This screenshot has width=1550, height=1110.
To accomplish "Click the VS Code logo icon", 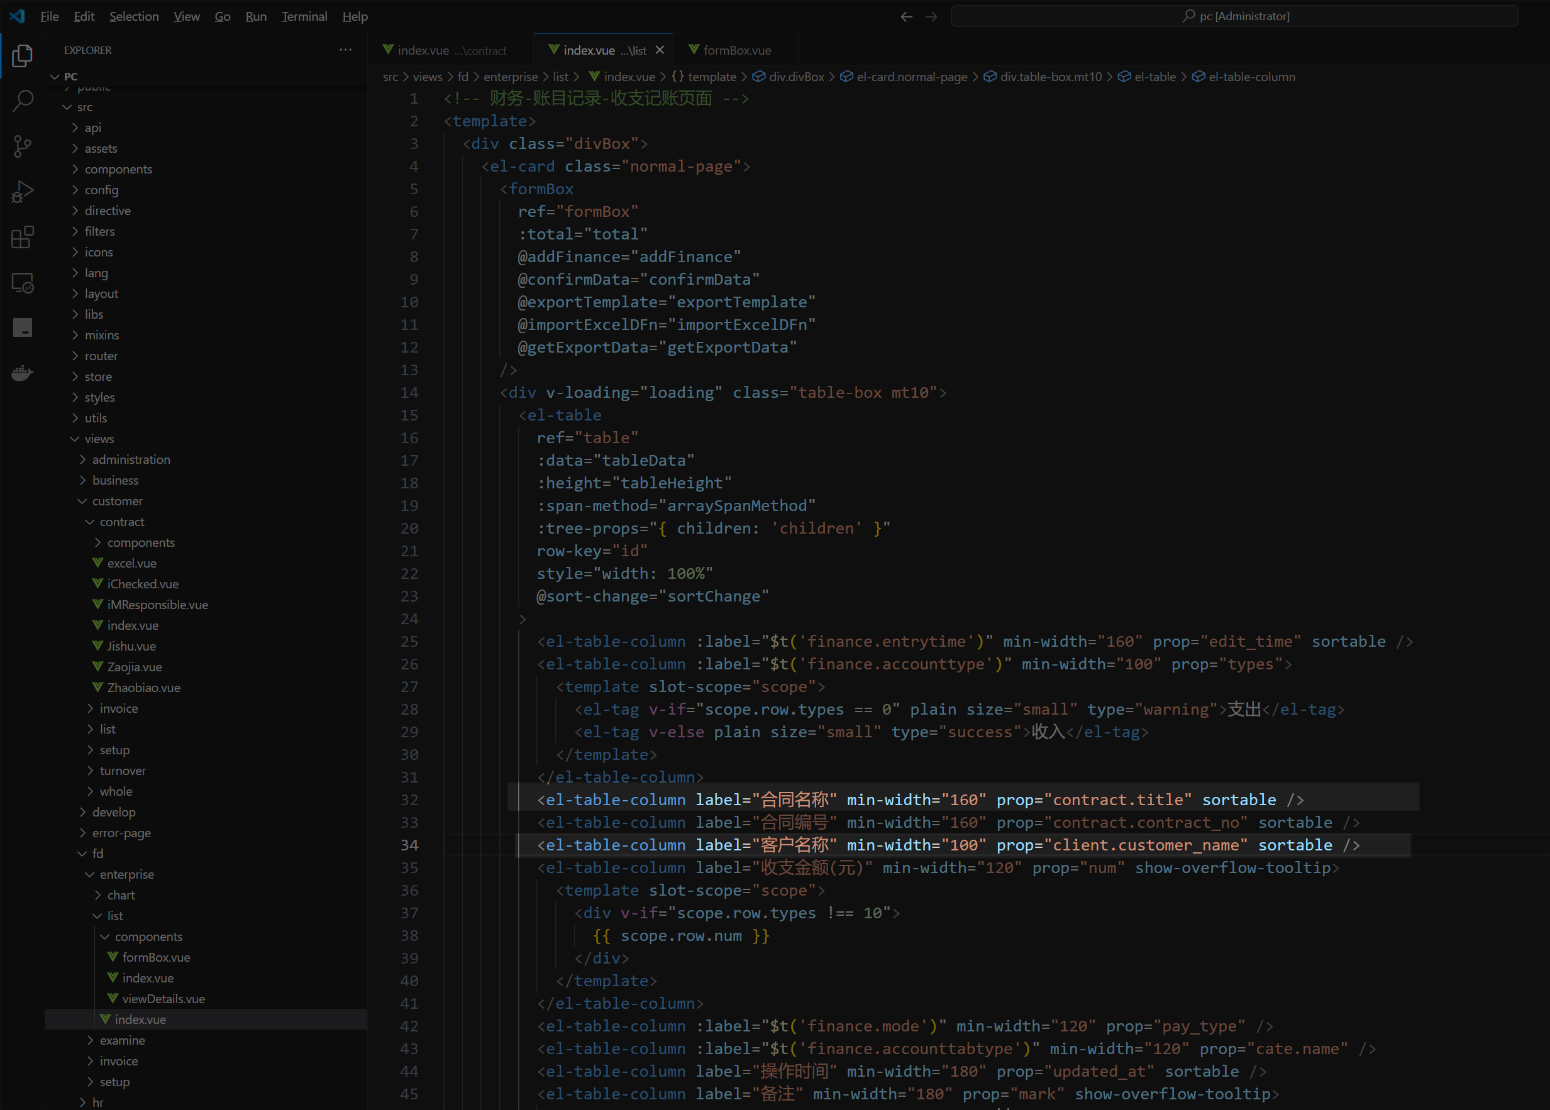I will point(18,16).
